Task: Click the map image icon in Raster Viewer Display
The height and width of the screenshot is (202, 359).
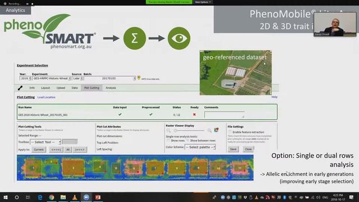Action: coord(216,130)
